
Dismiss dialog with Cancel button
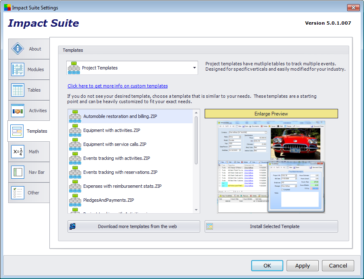(x=338, y=265)
